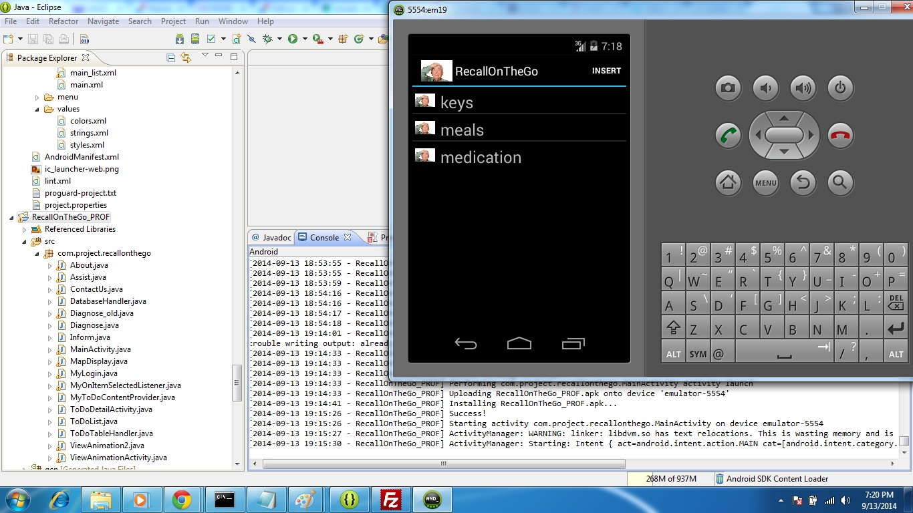Tap RecallOnTheGo app icon in emulator
This screenshot has height=513, width=913.
pyautogui.click(x=436, y=71)
